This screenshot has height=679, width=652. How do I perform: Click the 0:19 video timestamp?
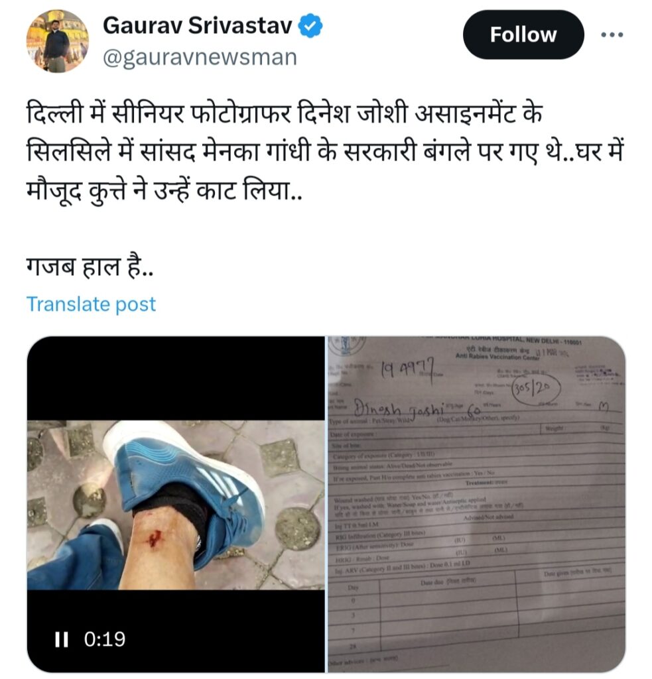(104, 639)
